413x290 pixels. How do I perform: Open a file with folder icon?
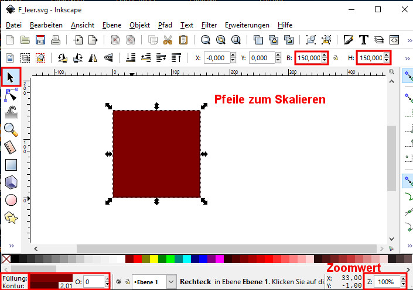tap(25, 40)
